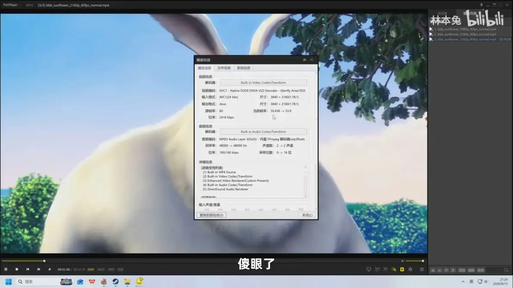Click the playlist 排序 button
This screenshot has width=513, height=288.
click(x=481, y=270)
